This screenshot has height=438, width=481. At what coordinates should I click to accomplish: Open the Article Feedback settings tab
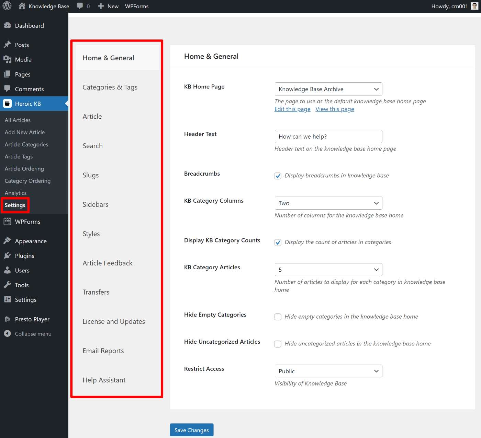(x=107, y=263)
